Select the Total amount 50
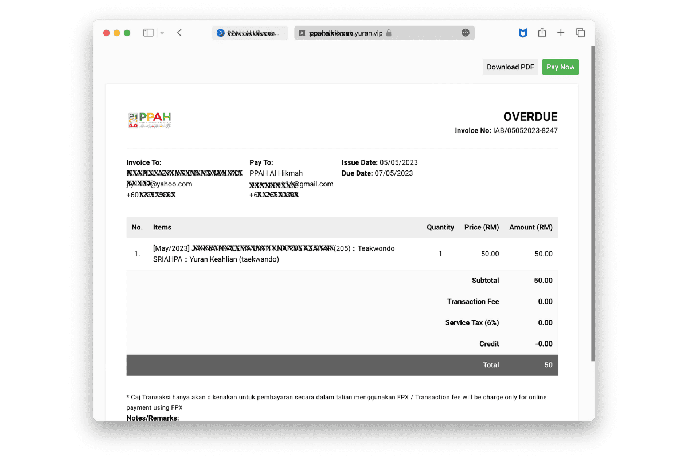This screenshot has width=688, height=459. pos(549,365)
